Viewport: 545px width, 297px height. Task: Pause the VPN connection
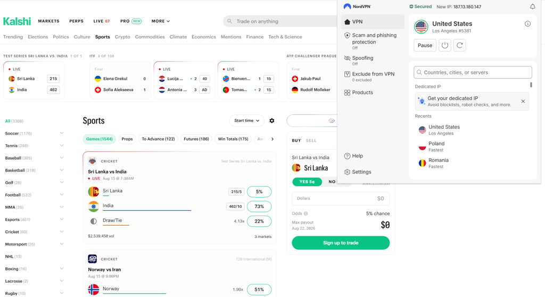tap(425, 45)
